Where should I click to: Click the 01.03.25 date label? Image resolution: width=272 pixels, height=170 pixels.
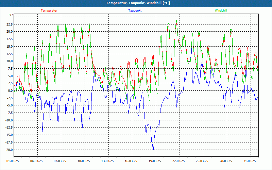pyautogui.click(x=13, y=161)
